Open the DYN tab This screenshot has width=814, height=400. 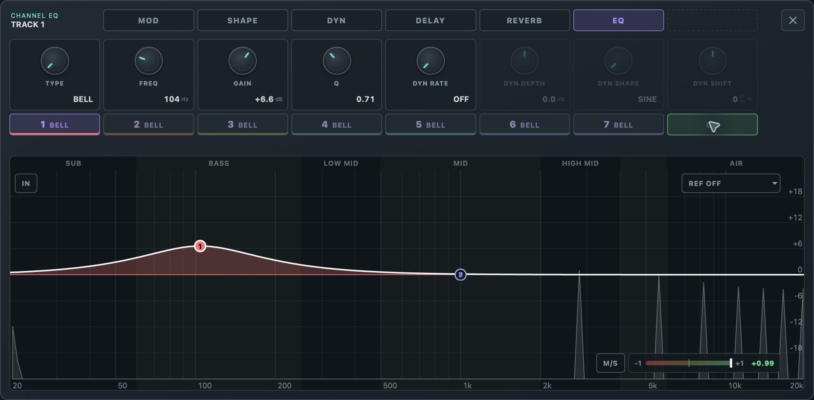tap(337, 20)
